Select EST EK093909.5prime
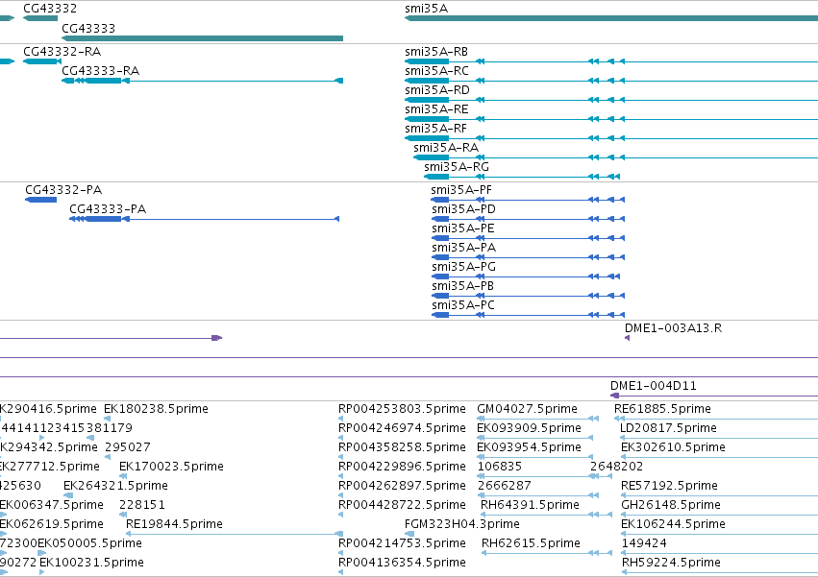The image size is (818, 577). click(529, 428)
